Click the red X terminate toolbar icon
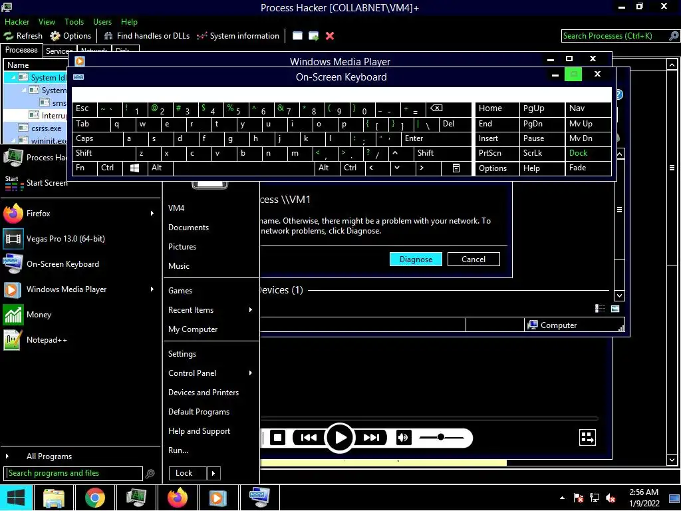 click(330, 36)
